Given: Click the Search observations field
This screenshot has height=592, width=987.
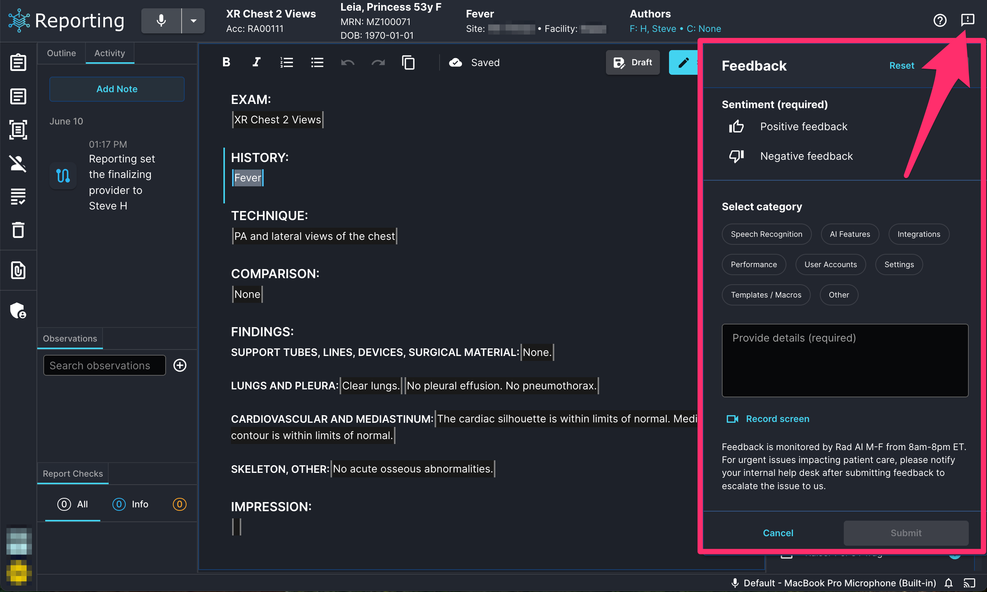Looking at the screenshot, I should [x=104, y=365].
